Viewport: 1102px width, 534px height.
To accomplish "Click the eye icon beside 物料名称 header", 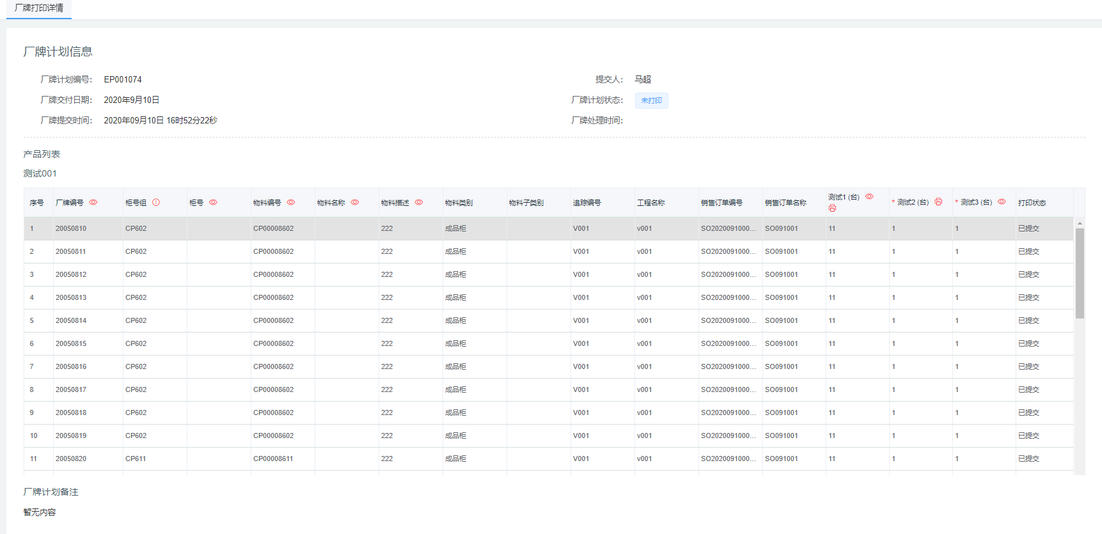I will [x=355, y=202].
